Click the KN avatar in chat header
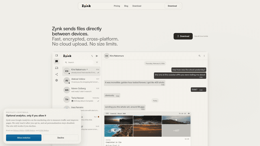Viewport: 260px width, 146px height. point(106,56)
